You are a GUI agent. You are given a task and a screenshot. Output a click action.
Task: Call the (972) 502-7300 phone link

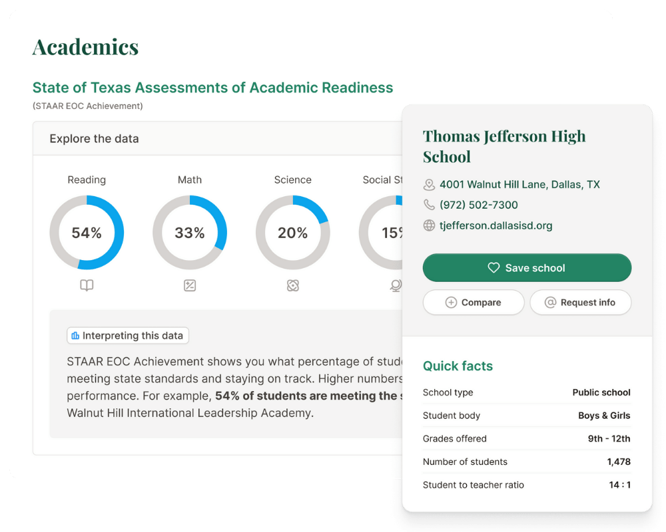(x=478, y=205)
